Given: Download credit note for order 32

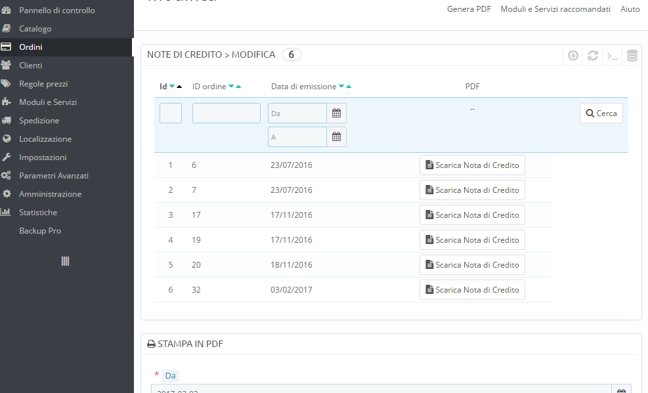Looking at the screenshot, I should (472, 290).
